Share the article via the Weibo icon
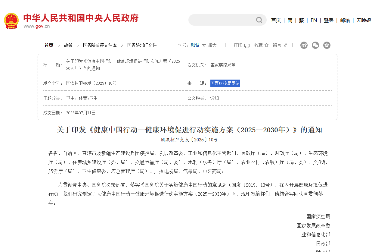372x252 pixels. coord(304,45)
